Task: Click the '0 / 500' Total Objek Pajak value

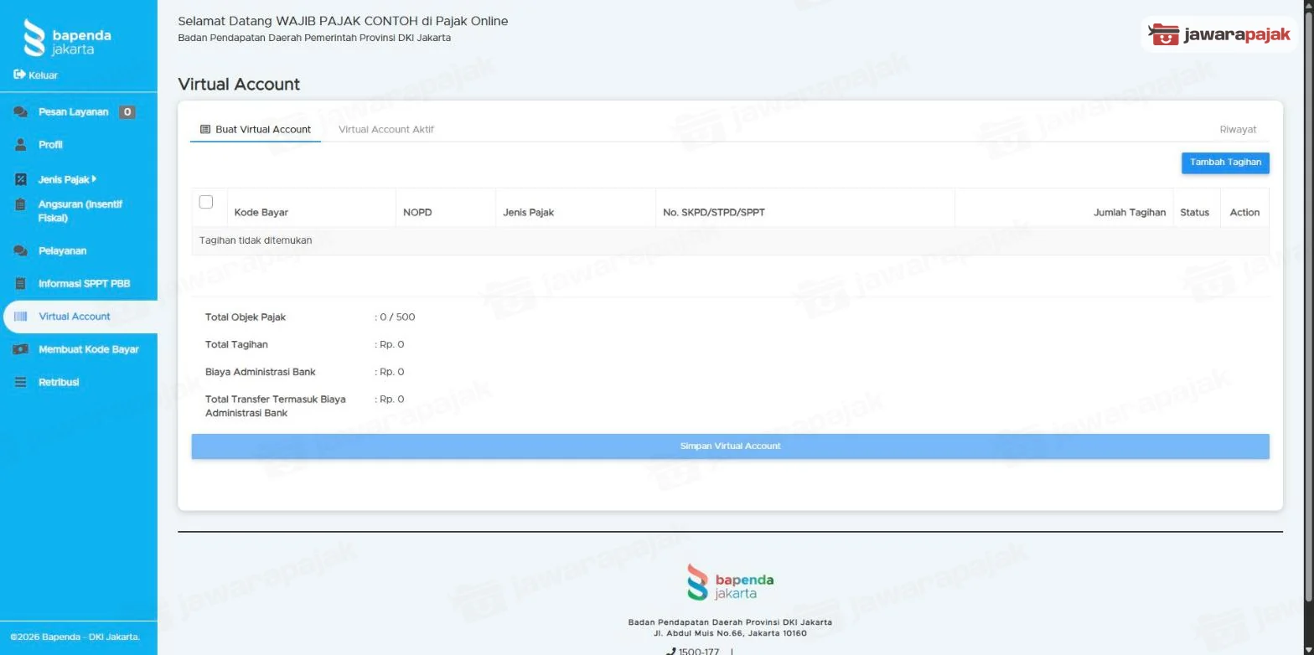Action: [x=397, y=317]
